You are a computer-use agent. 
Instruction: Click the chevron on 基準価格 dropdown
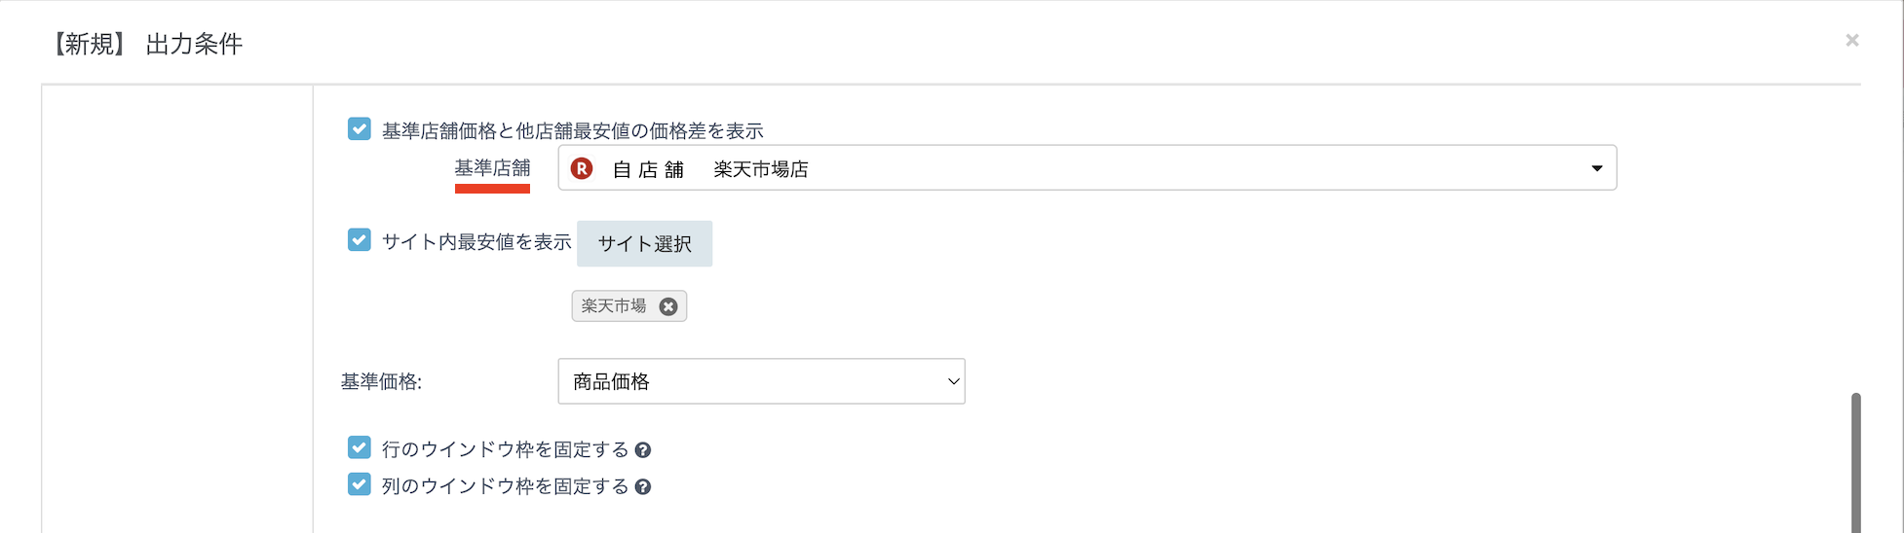click(x=953, y=381)
